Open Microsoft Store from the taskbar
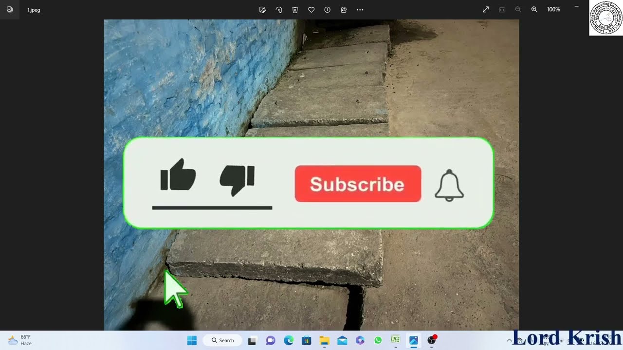The height and width of the screenshot is (350, 623). point(307,340)
